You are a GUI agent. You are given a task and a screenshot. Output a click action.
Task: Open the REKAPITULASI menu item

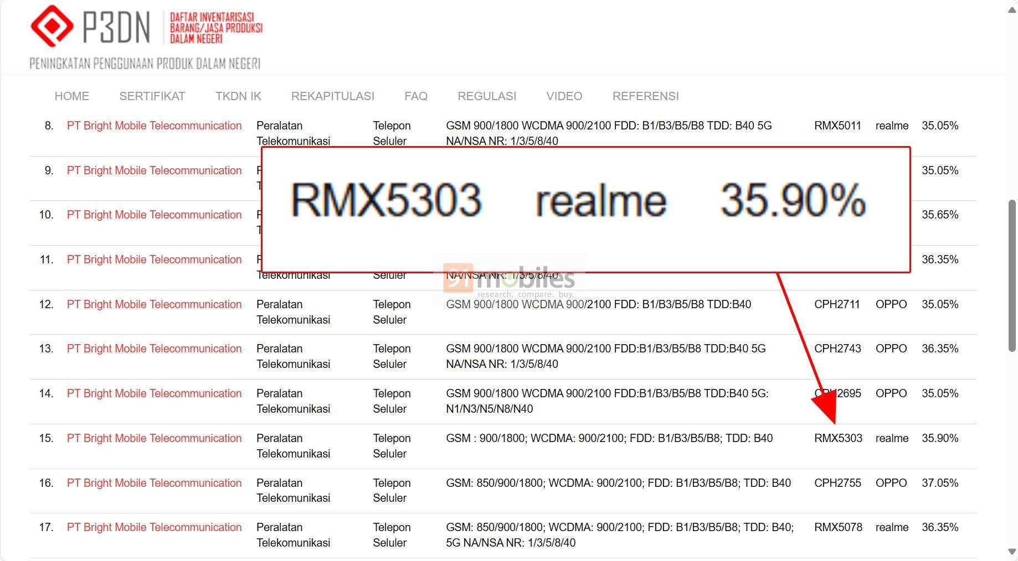click(333, 96)
